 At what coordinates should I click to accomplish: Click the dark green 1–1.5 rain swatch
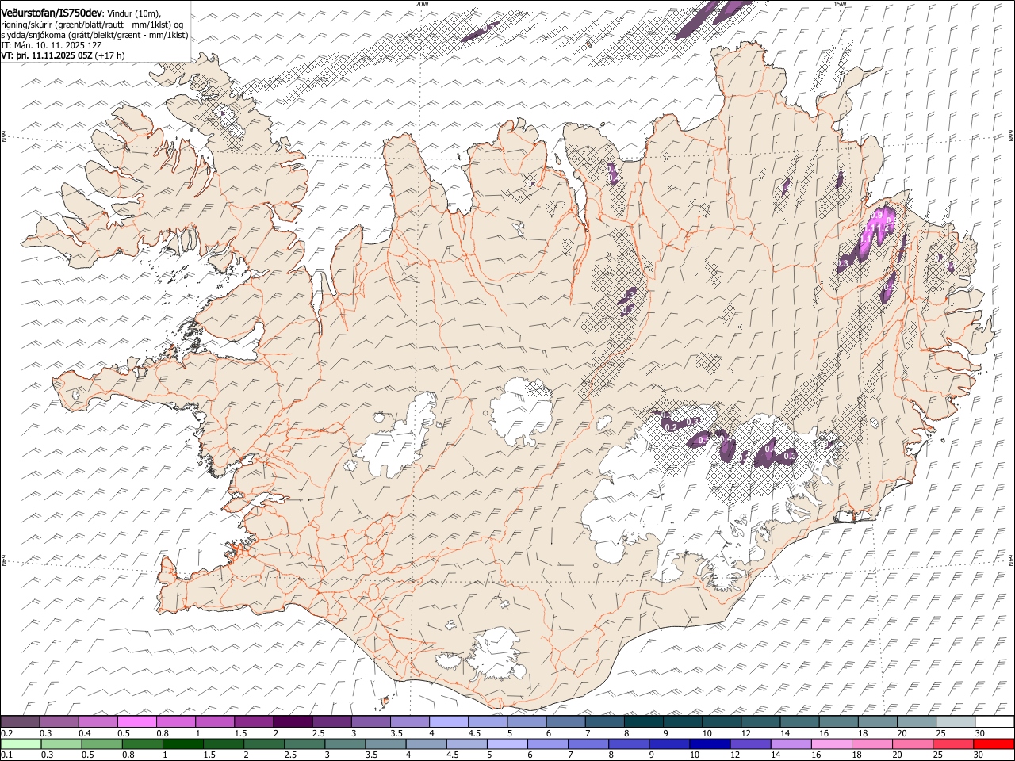pos(183,744)
